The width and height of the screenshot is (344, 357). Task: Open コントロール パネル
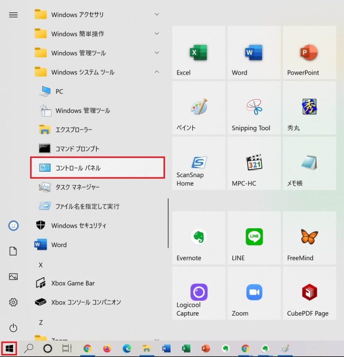tap(98, 168)
